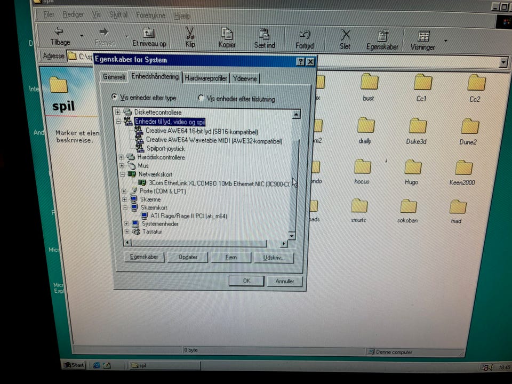Switch to the Ydeevne tab
This screenshot has height=384, width=512.
(x=245, y=78)
